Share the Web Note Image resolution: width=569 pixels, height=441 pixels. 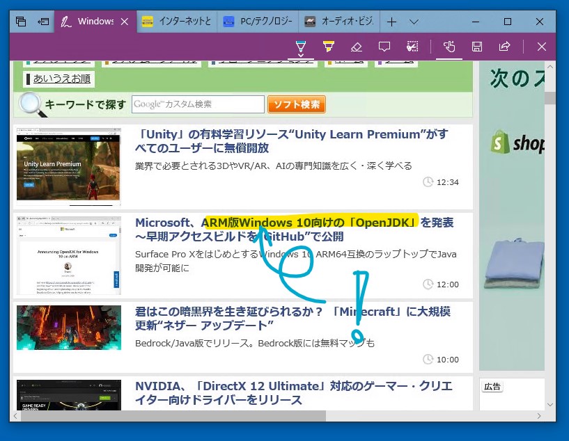click(x=504, y=47)
